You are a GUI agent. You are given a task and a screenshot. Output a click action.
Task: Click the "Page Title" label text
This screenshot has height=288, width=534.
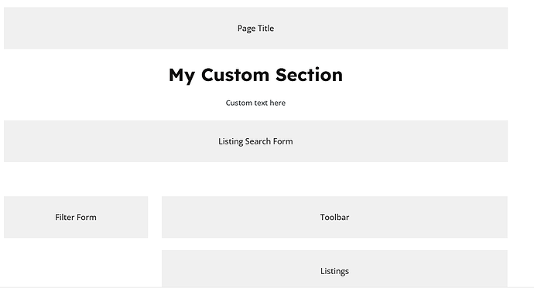click(x=255, y=29)
